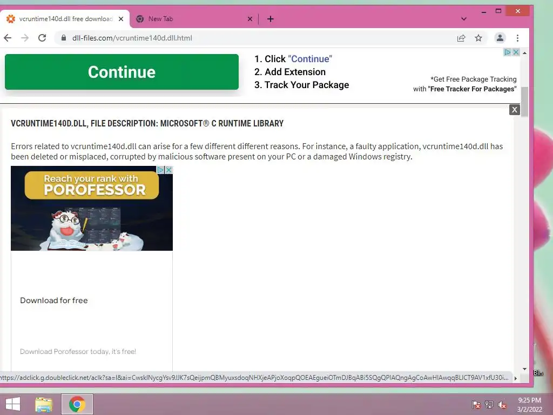
Task: Click horizontal scrollbar right arrow
Action: tap(516, 378)
